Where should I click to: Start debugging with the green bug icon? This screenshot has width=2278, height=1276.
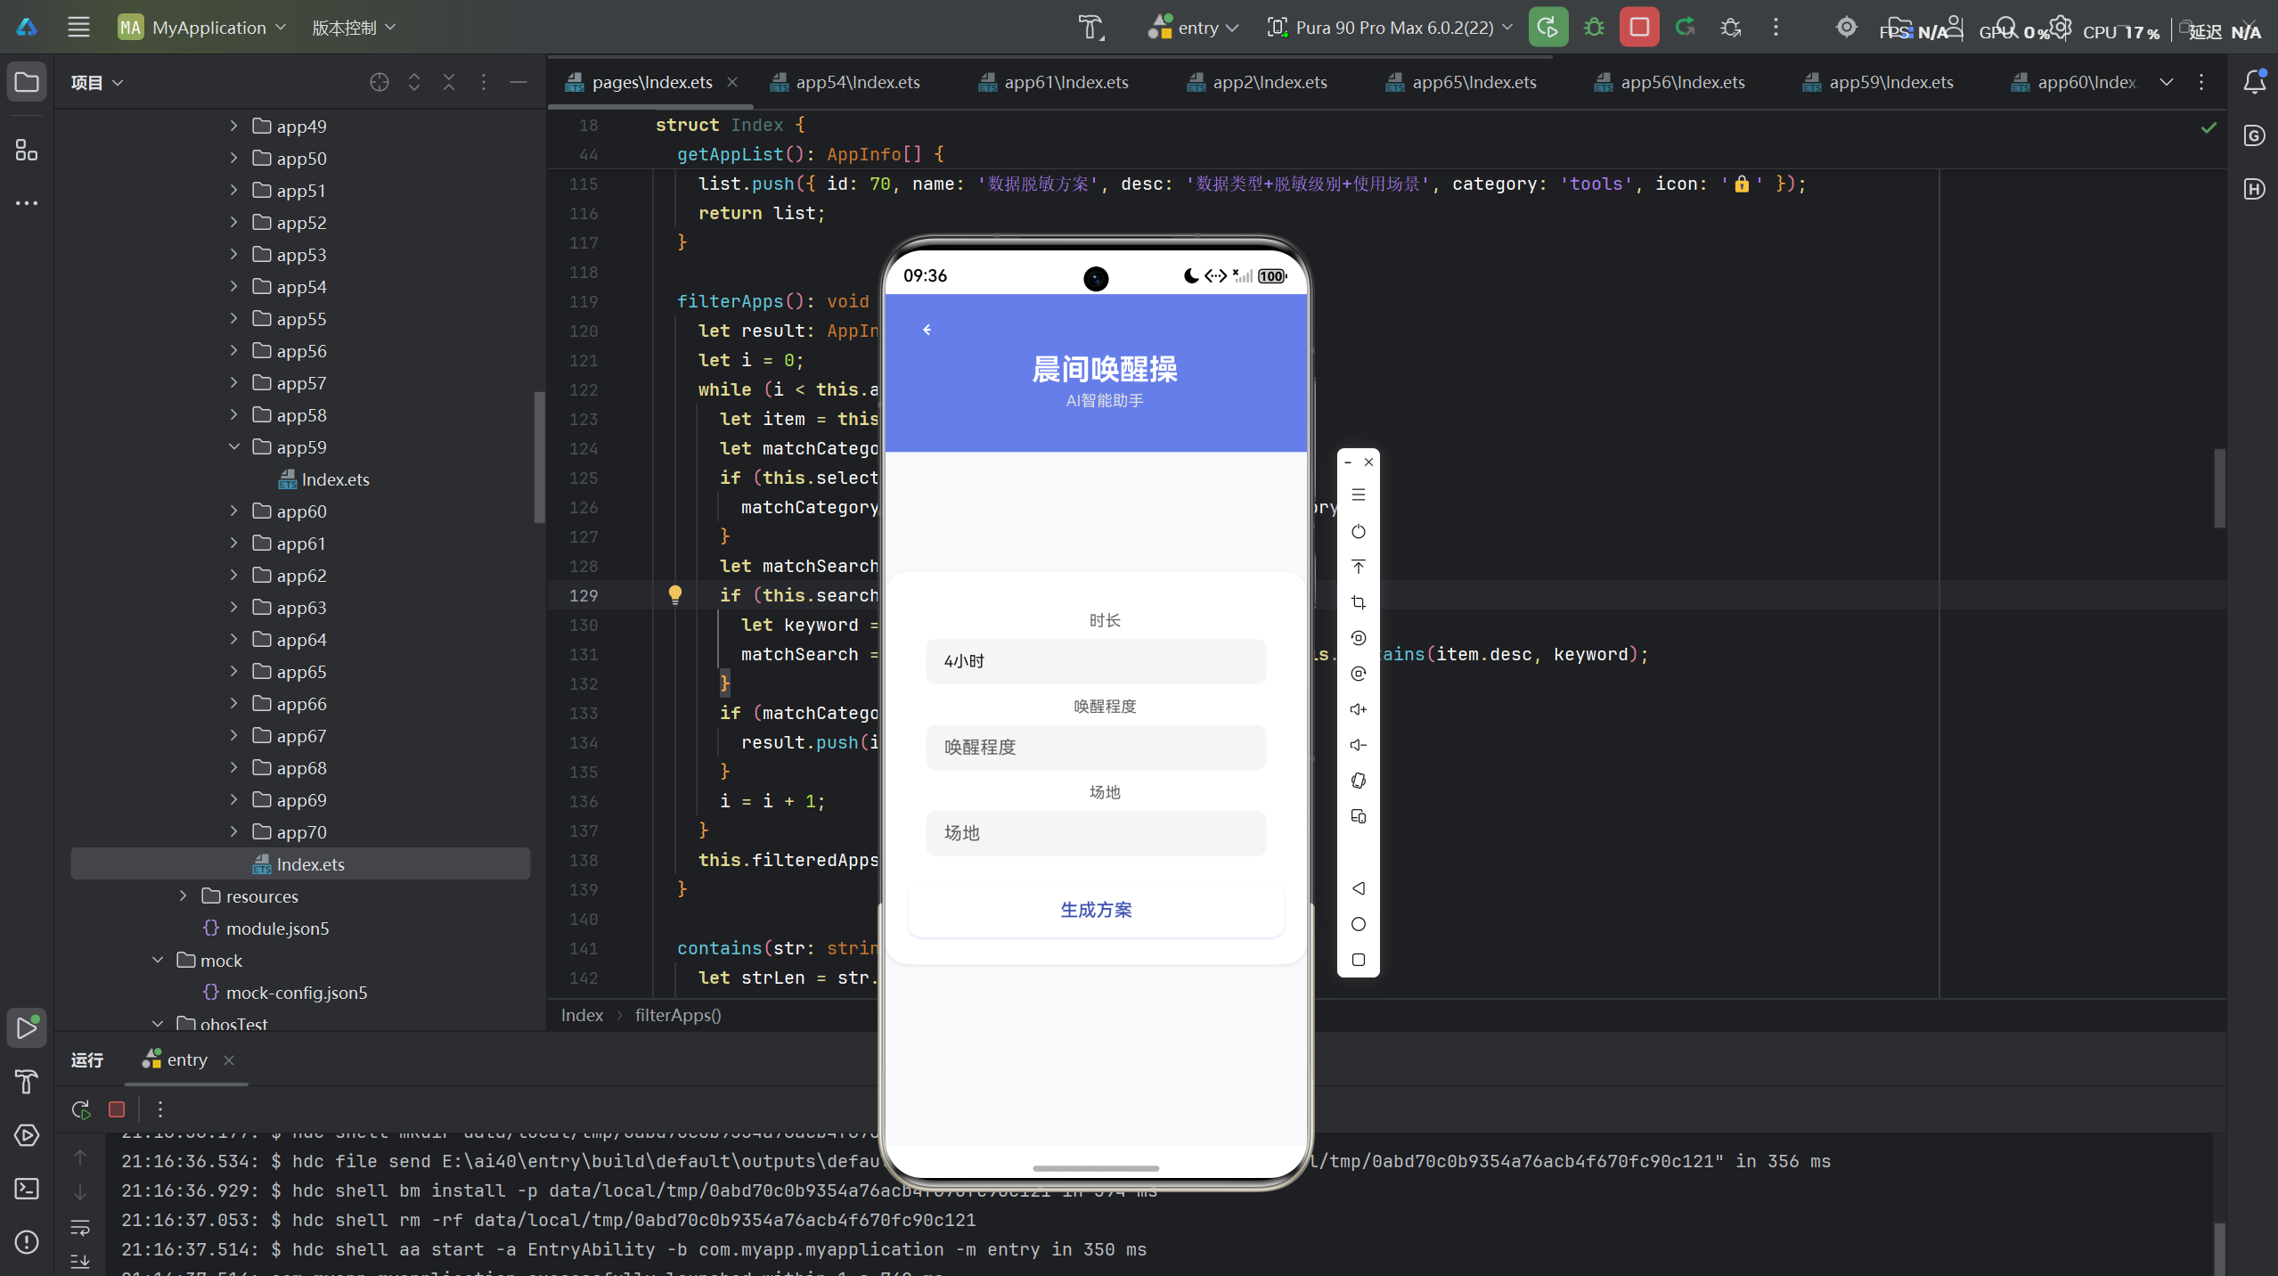click(x=1594, y=27)
